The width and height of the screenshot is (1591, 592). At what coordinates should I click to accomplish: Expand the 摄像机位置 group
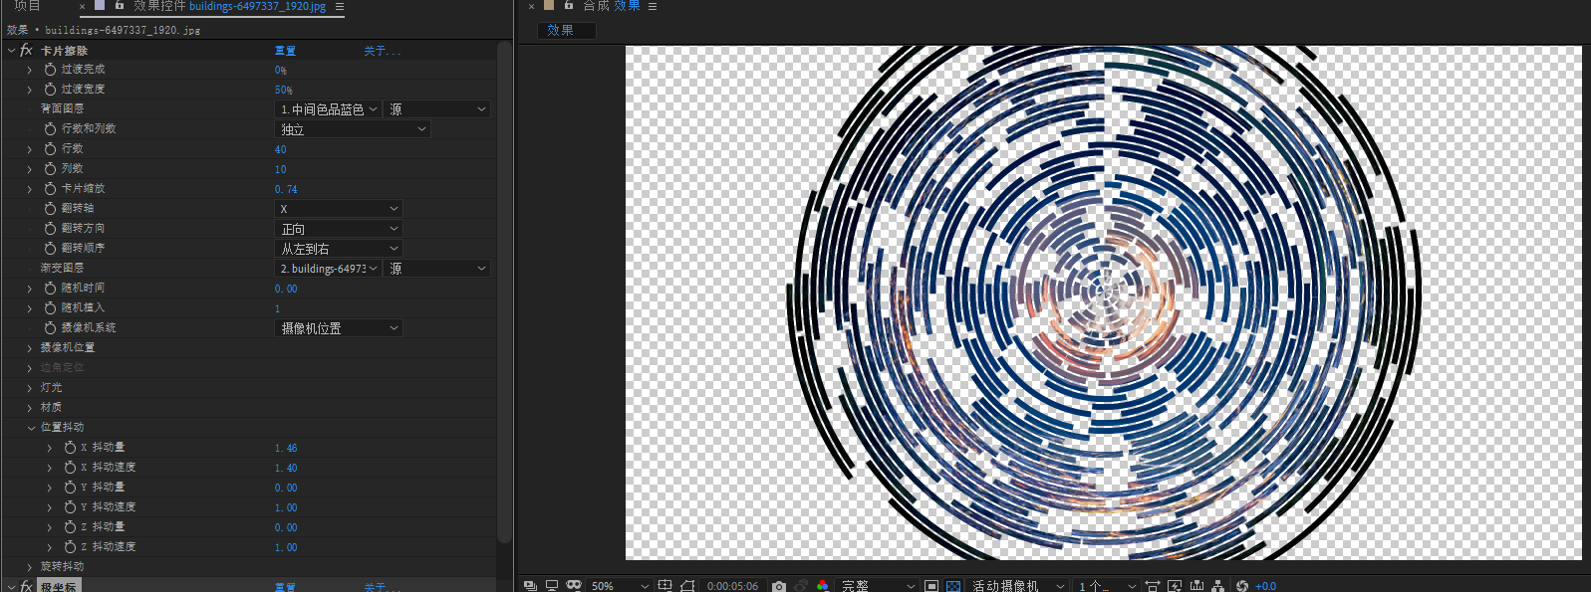click(30, 348)
